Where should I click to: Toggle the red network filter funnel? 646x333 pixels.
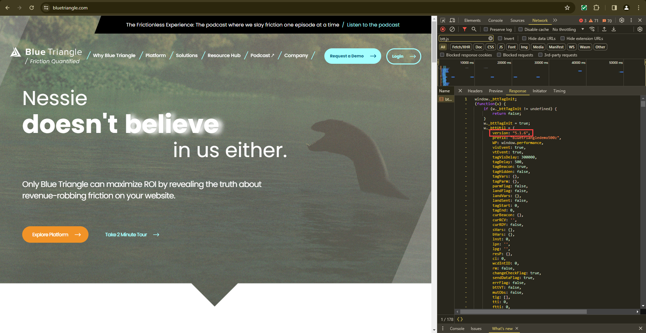coord(465,29)
